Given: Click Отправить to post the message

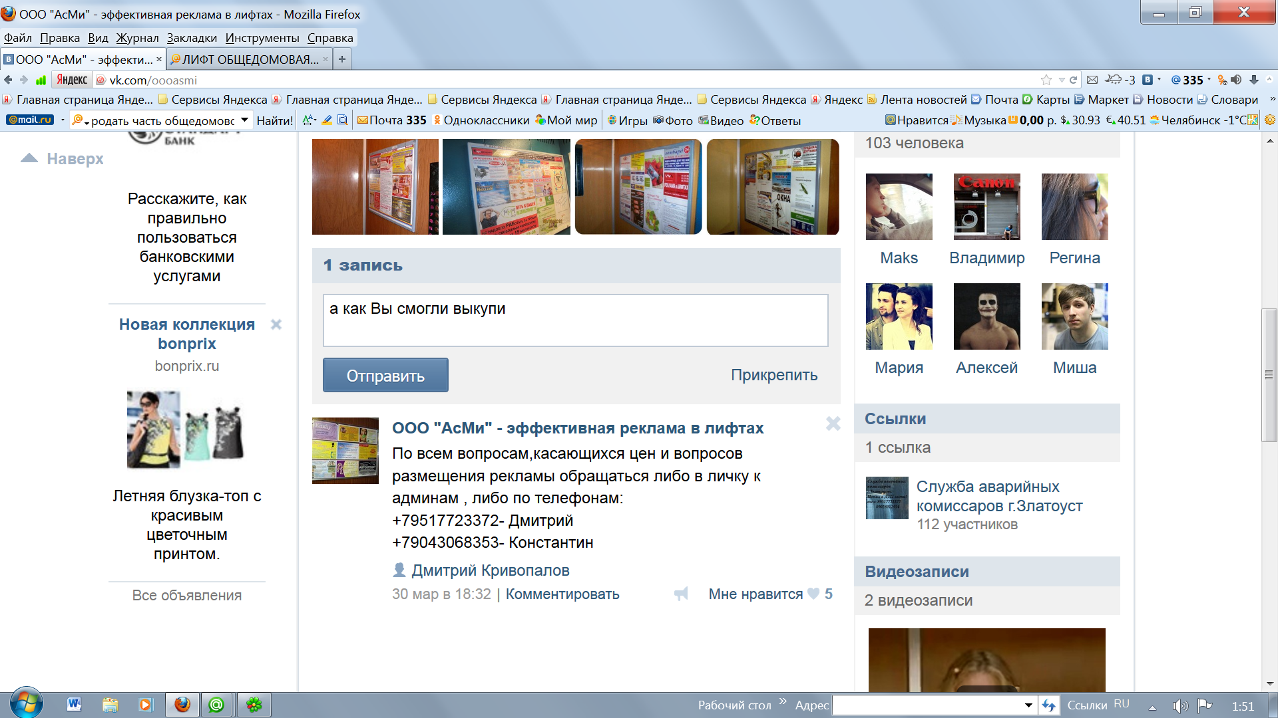Looking at the screenshot, I should pyautogui.click(x=385, y=376).
